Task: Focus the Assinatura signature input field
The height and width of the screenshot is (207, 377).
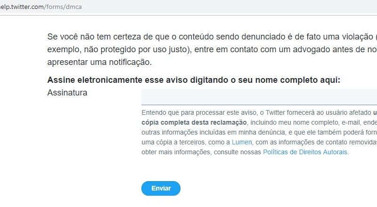Action: 259,96
